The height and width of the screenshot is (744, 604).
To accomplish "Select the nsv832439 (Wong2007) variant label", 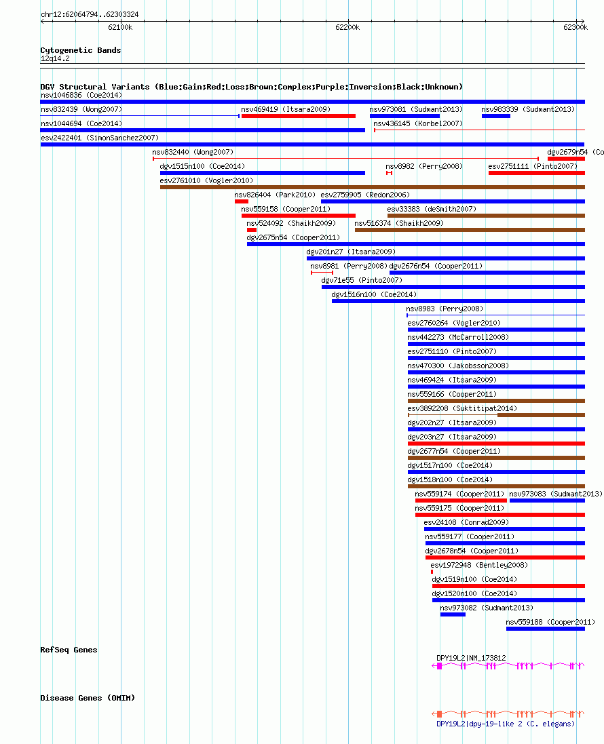I will pyautogui.click(x=81, y=109).
